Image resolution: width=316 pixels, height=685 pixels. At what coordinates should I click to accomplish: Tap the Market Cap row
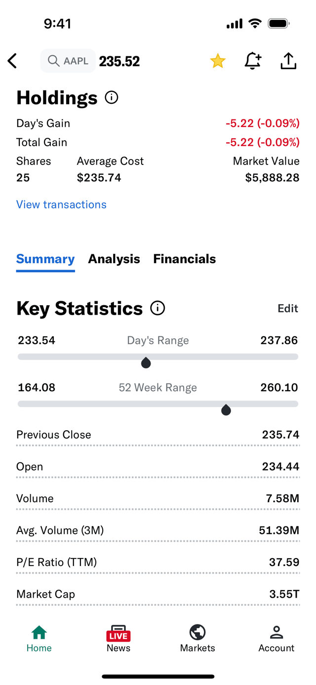[158, 594]
